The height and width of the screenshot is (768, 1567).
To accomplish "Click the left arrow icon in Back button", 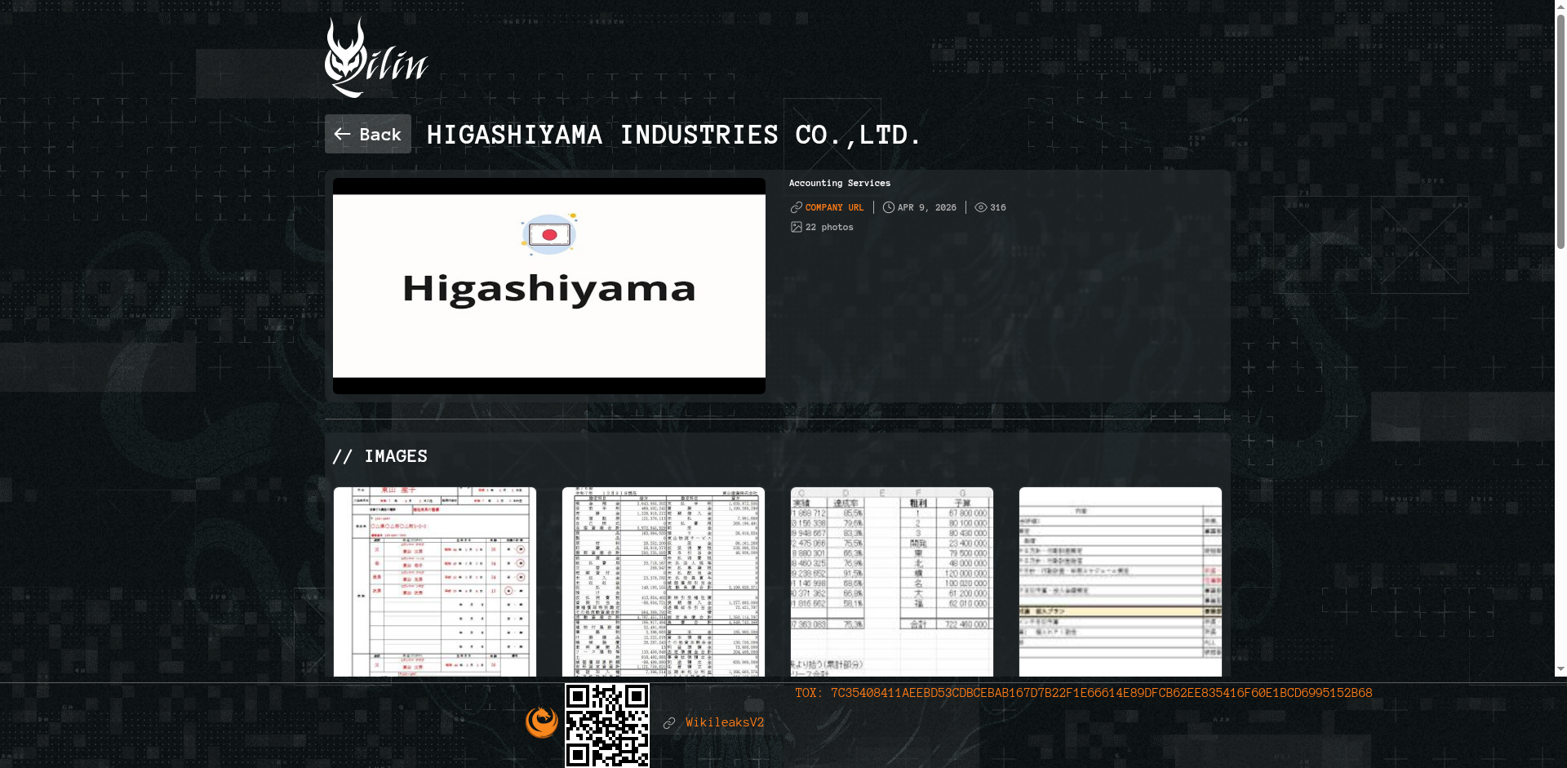I will [x=342, y=134].
